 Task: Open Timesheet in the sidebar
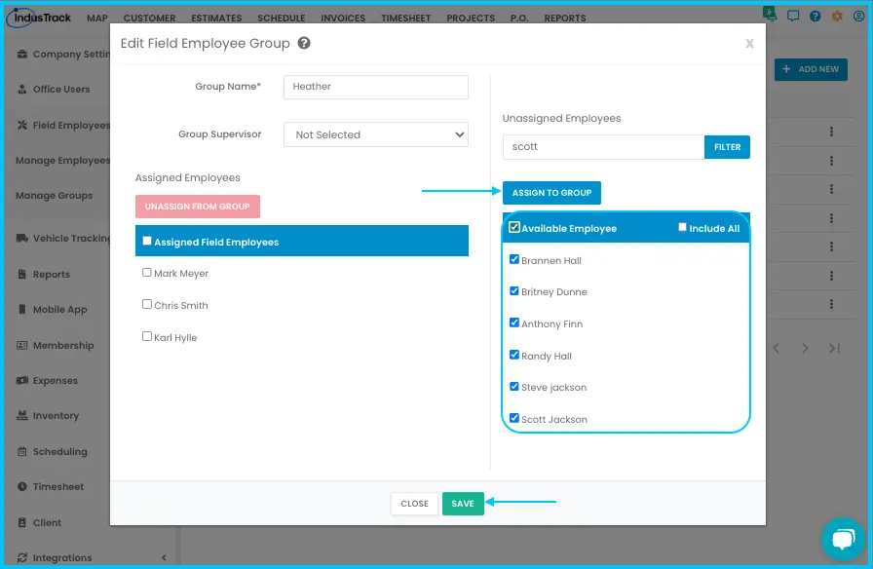pos(51,486)
